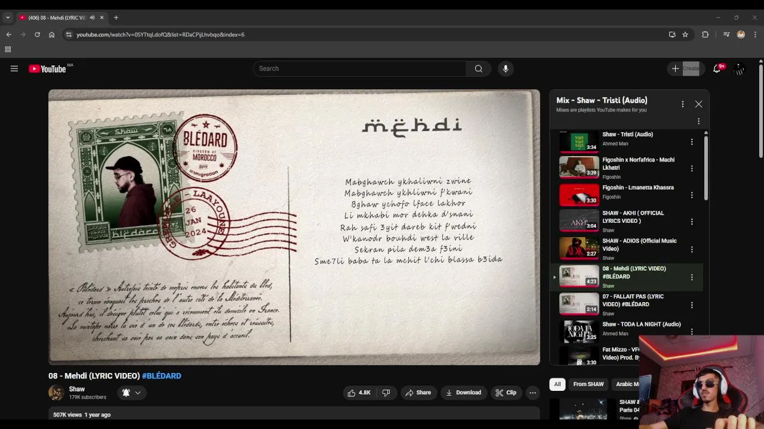Focus the YouTube search field
This screenshot has width=764, height=429.
click(359, 69)
